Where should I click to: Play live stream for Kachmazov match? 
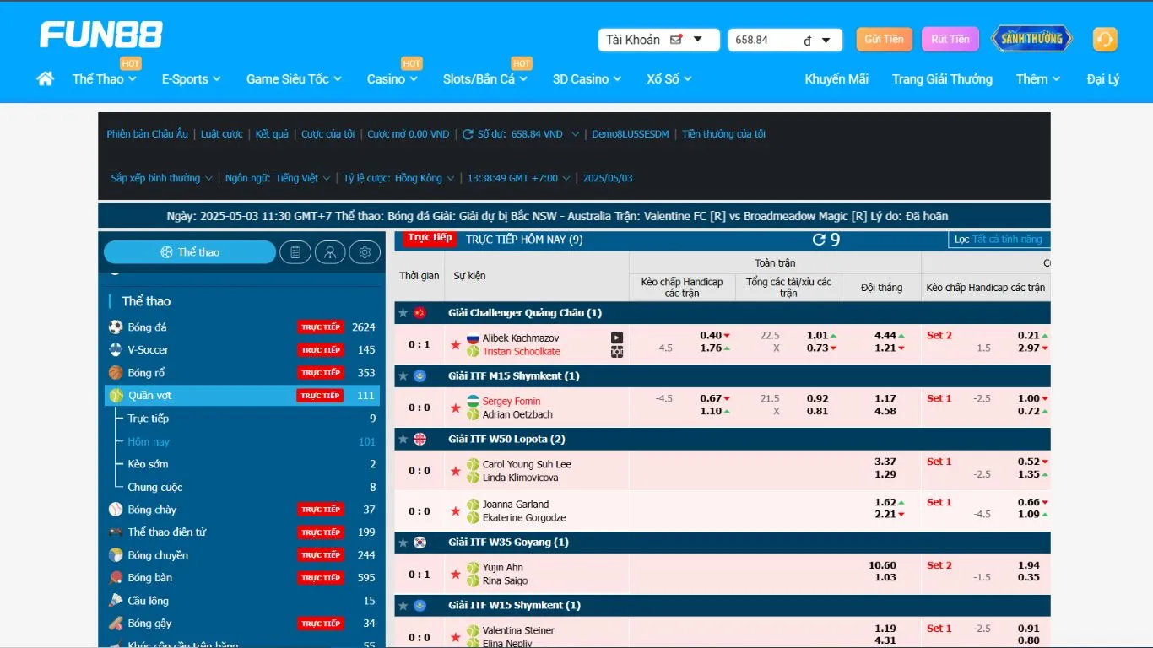pos(617,337)
